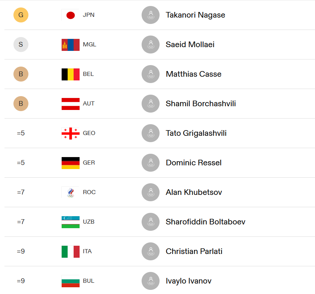Open Alan Khubetsov's athlete profile
The height and width of the screenshot is (294, 315).
coord(194,192)
